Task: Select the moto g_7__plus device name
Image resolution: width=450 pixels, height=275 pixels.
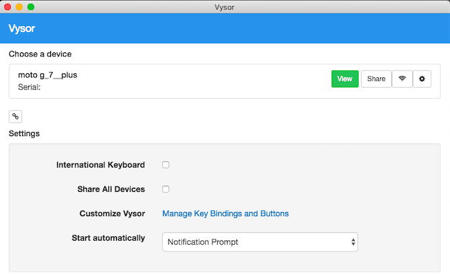Action: pyautogui.click(x=47, y=75)
